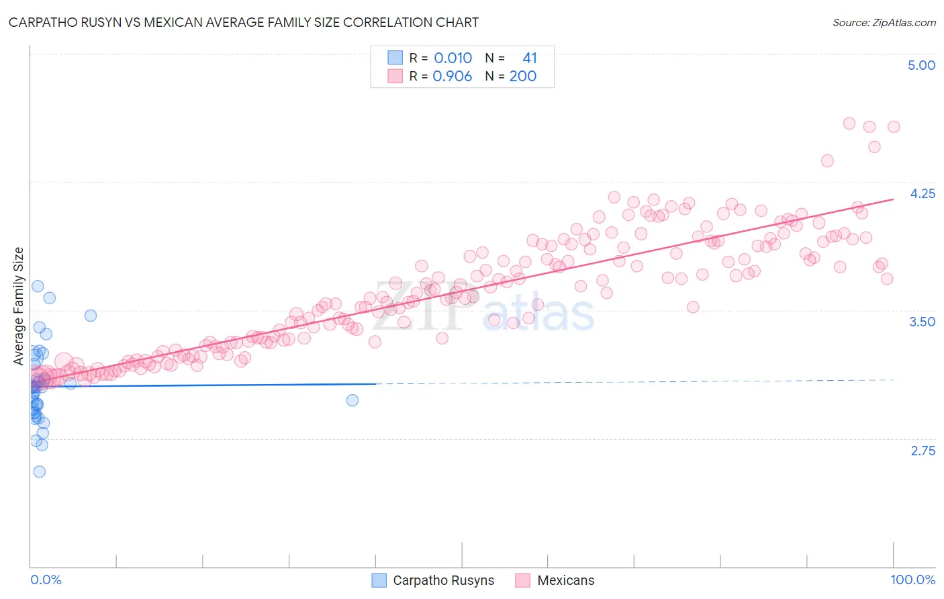Click the isolated blue data point near 2.97
This screenshot has height=599, width=944.
point(352,400)
